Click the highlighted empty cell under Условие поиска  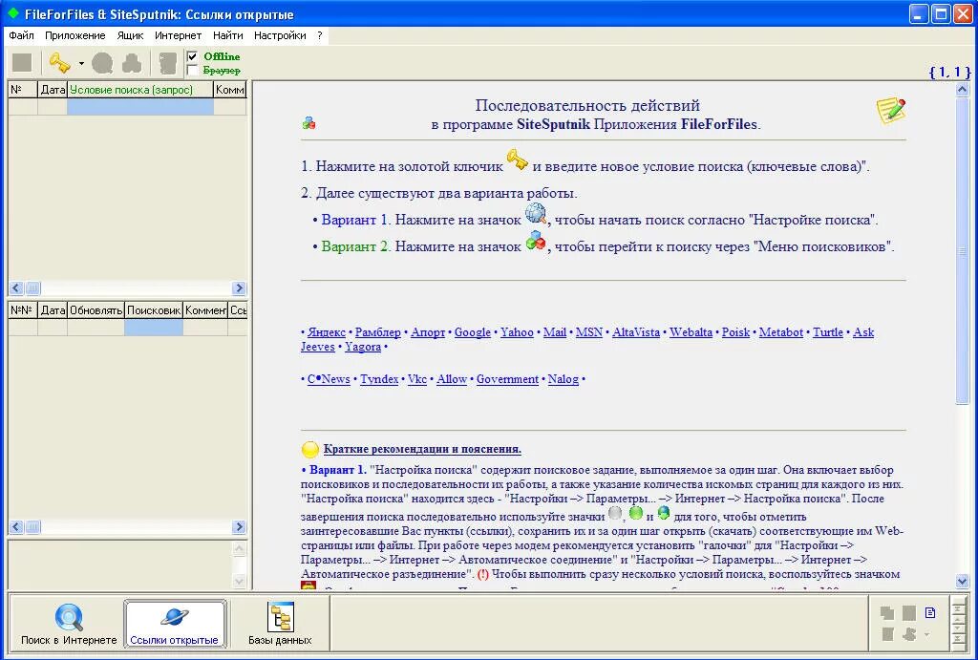(x=139, y=107)
